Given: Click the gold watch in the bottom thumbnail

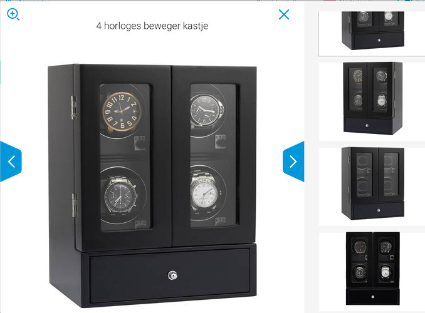Looking at the screenshot, I should tap(360, 247).
